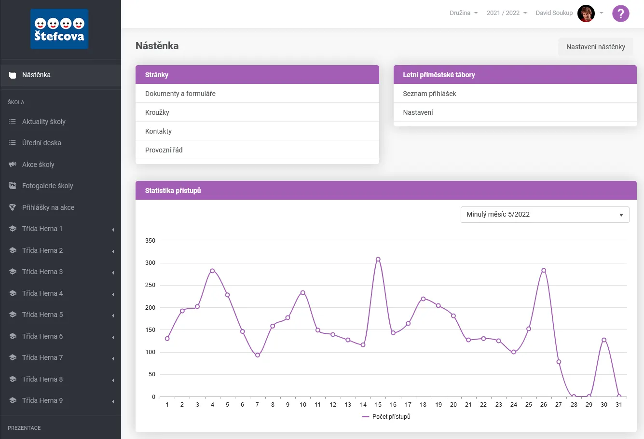This screenshot has width=644, height=439.
Task: Click the Akce školy megaphone icon
Action: (x=13, y=165)
